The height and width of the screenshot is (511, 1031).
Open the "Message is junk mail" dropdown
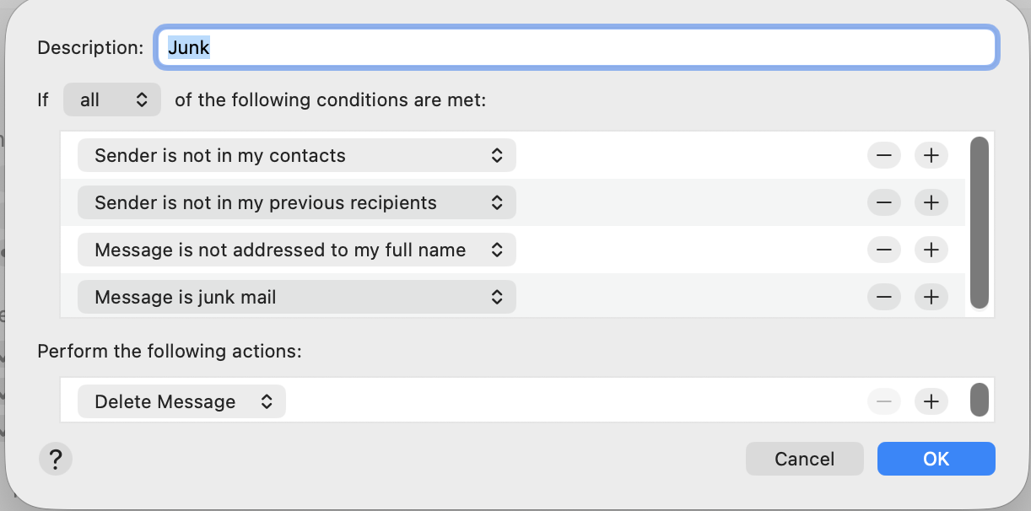click(x=296, y=298)
